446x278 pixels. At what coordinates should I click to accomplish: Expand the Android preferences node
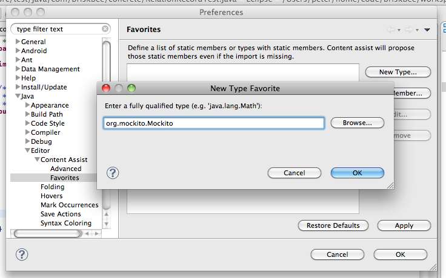[18, 51]
